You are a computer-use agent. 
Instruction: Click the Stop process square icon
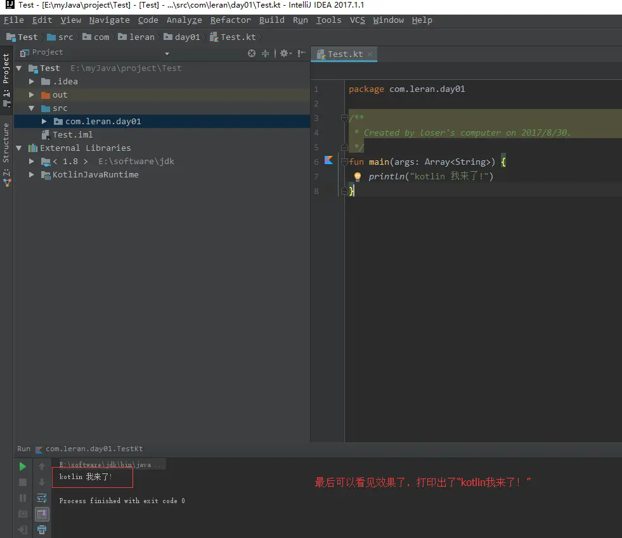[23, 482]
